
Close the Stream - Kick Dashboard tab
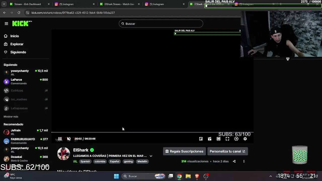pyautogui.click(x=49, y=4)
